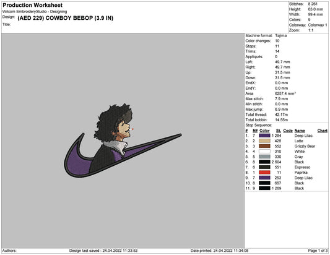Click the Grizzly Bear brown swatch

pyautogui.click(x=264, y=146)
